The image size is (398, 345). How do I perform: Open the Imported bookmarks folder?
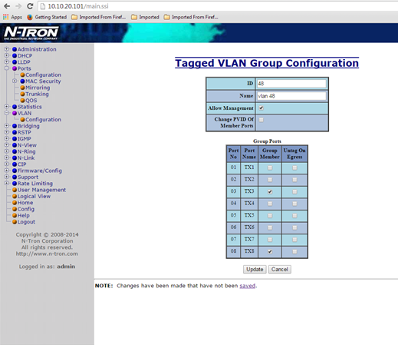tap(145, 17)
